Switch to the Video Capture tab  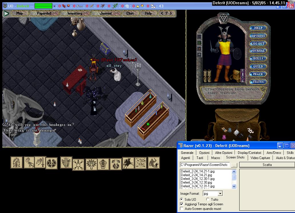click(260, 158)
